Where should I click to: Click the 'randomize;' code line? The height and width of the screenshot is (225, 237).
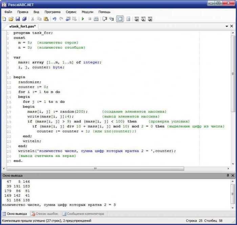[30, 82]
